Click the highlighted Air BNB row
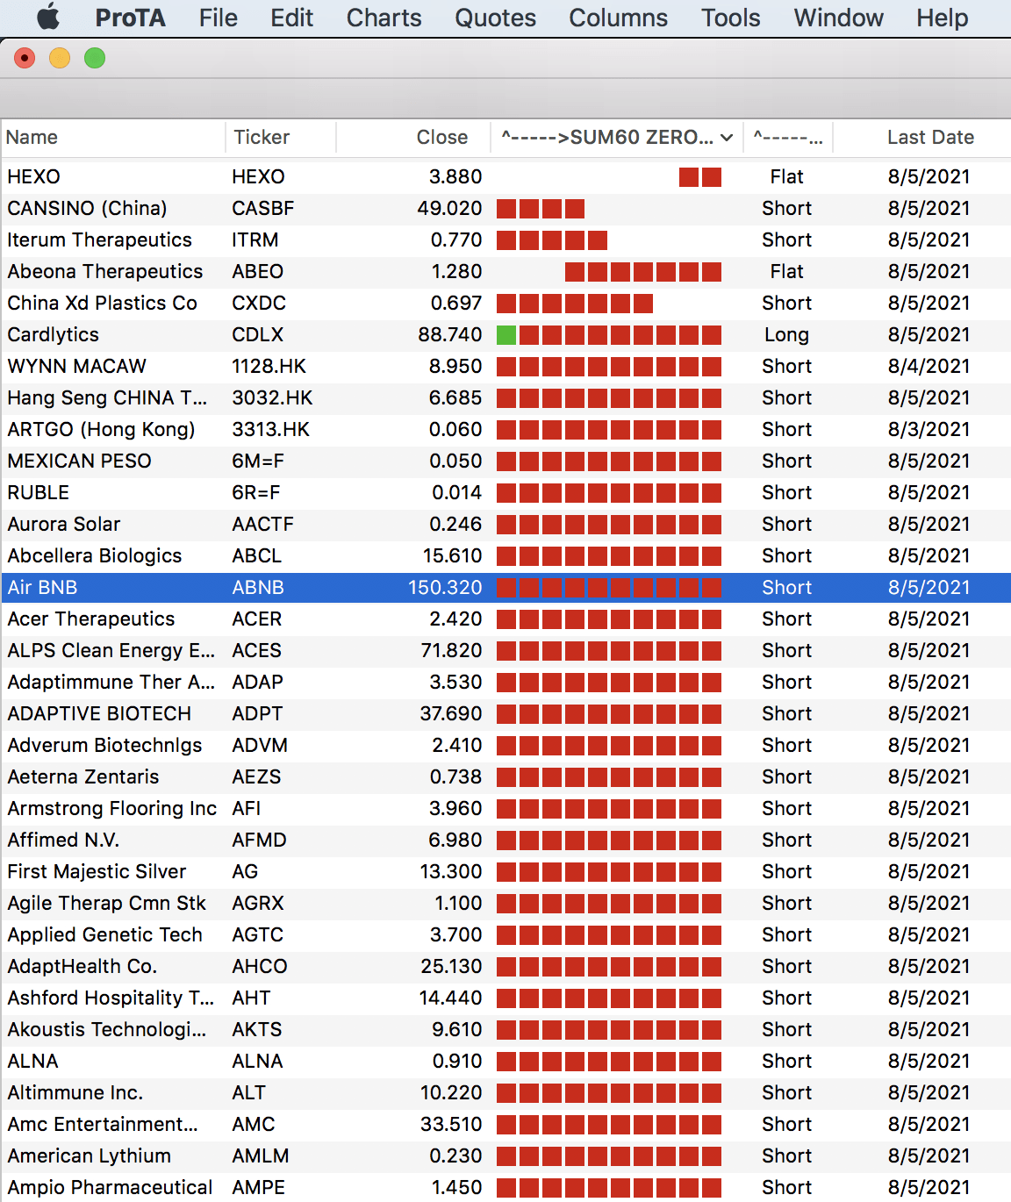 click(x=505, y=587)
